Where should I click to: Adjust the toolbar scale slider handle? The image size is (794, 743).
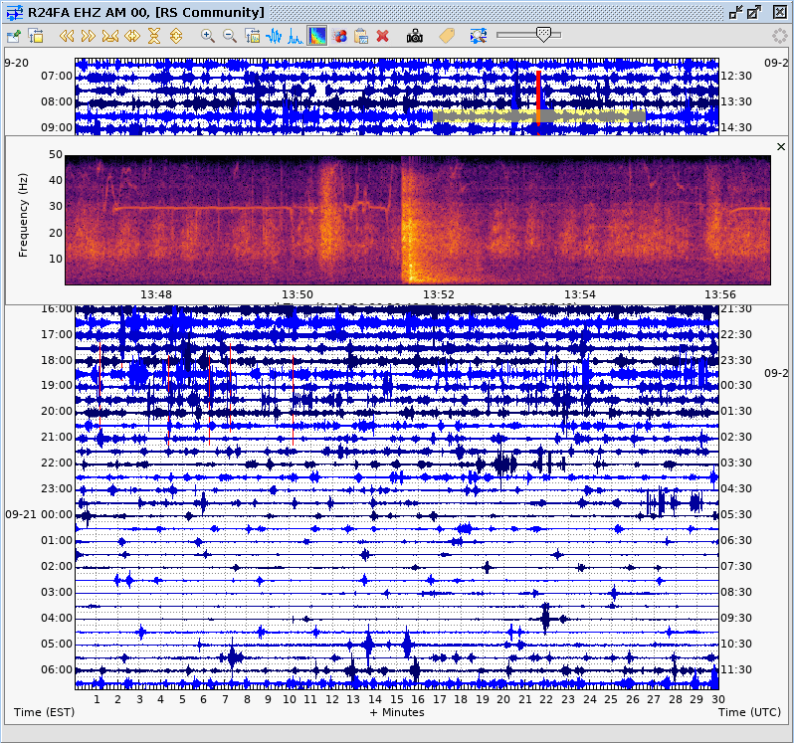click(543, 35)
